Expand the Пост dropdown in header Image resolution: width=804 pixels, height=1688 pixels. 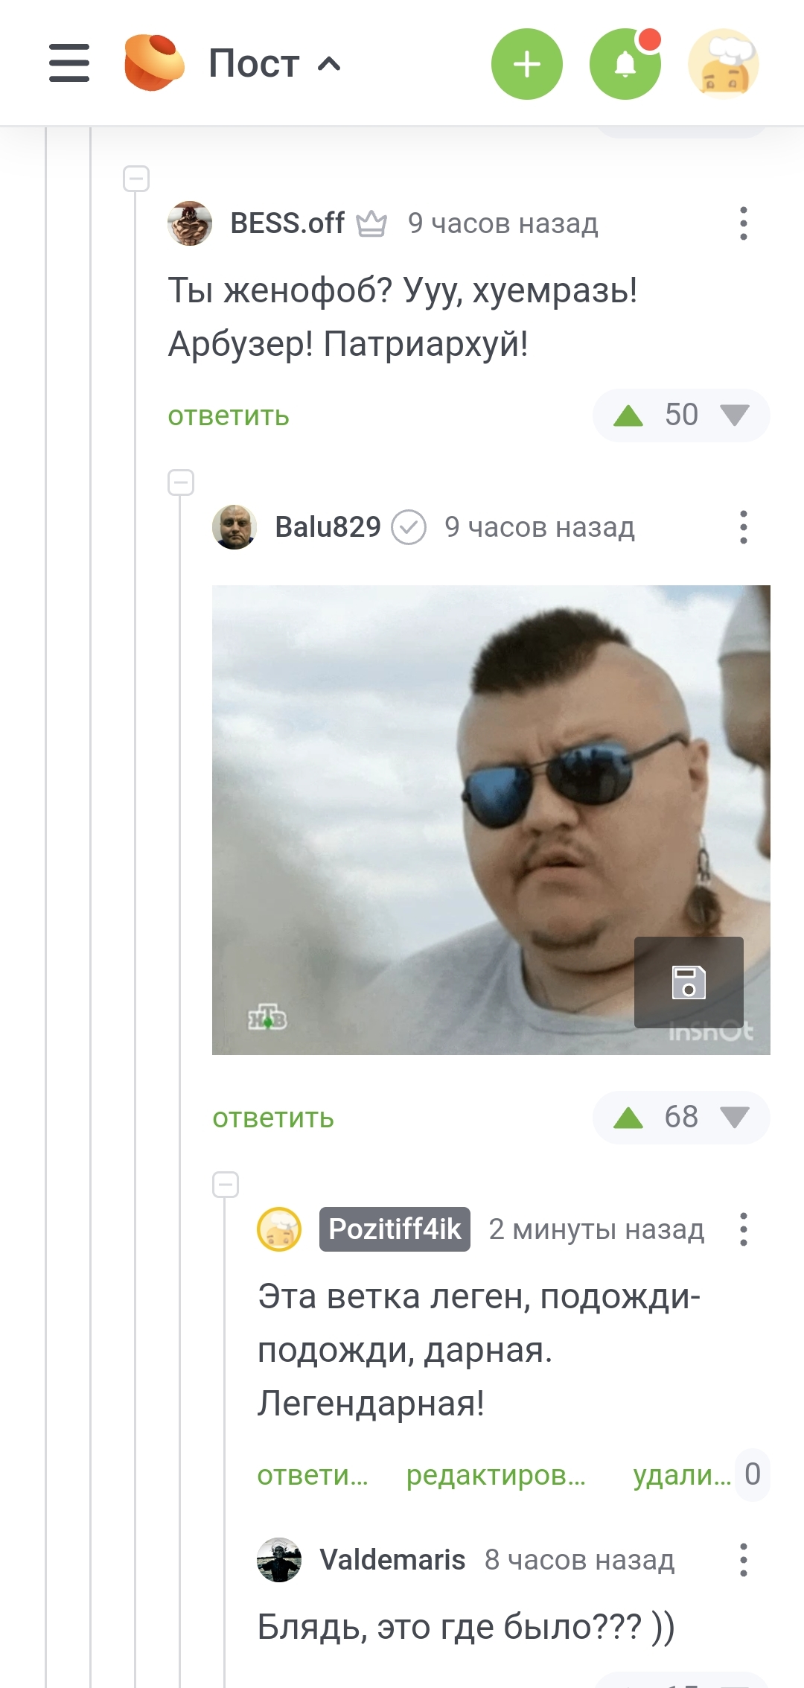[x=275, y=64]
